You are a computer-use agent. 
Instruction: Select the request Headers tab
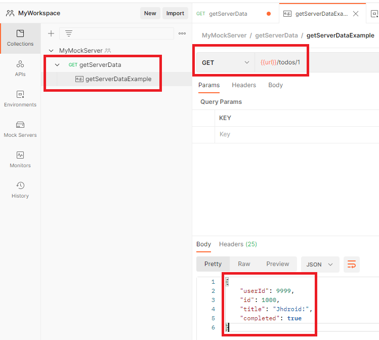coord(244,85)
